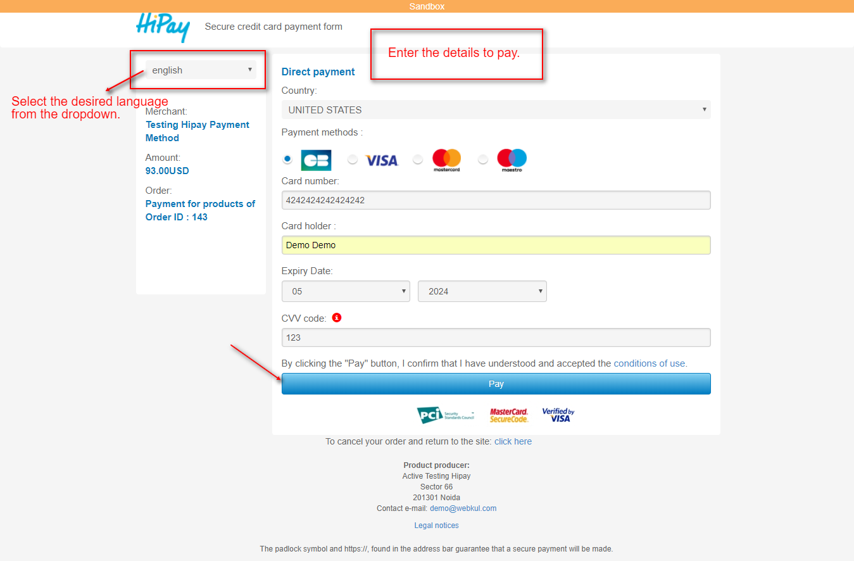Click the Maestro payment method logo
Screen dimensions: 854x561
point(512,160)
